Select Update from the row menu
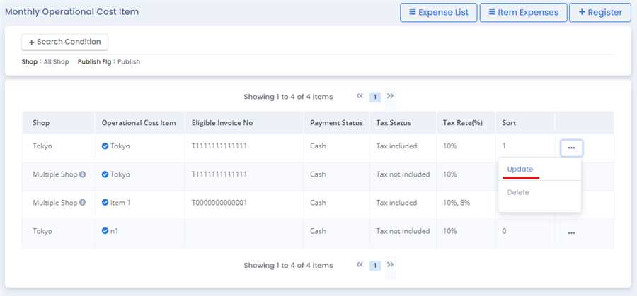This screenshot has width=637, height=296. click(x=520, y=170)
